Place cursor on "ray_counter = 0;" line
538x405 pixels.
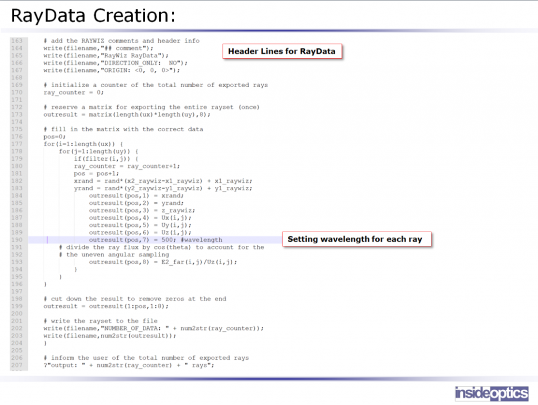74,92
